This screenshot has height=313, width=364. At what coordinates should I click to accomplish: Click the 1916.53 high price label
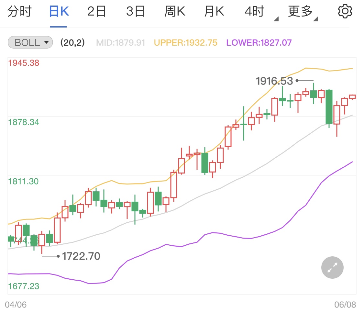pos(274,81)
